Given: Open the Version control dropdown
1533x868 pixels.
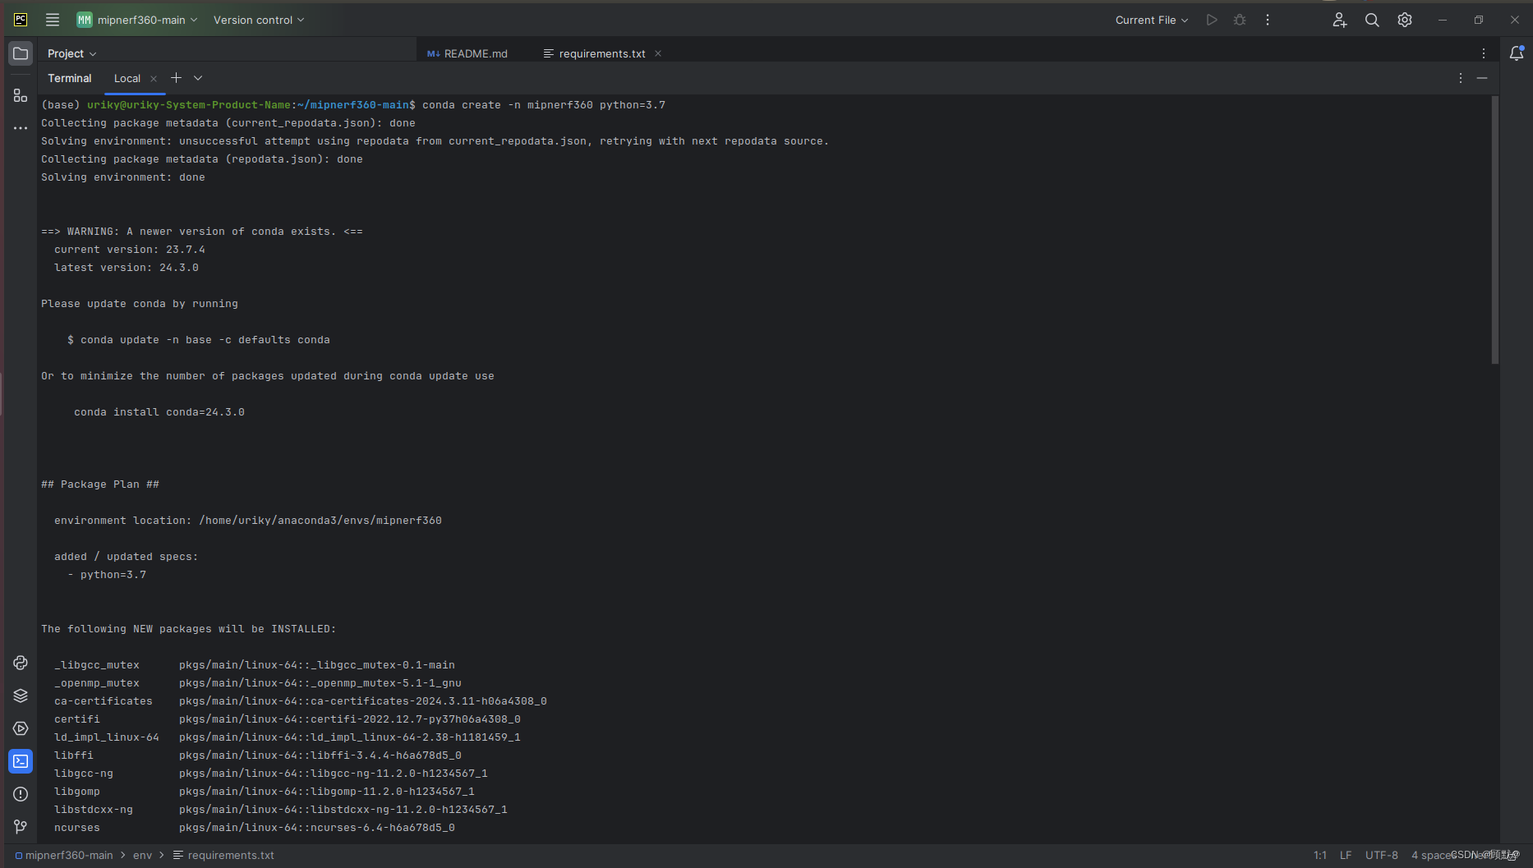Looking at the screenshot, I should pyautogui.click(x=257, y=19).
